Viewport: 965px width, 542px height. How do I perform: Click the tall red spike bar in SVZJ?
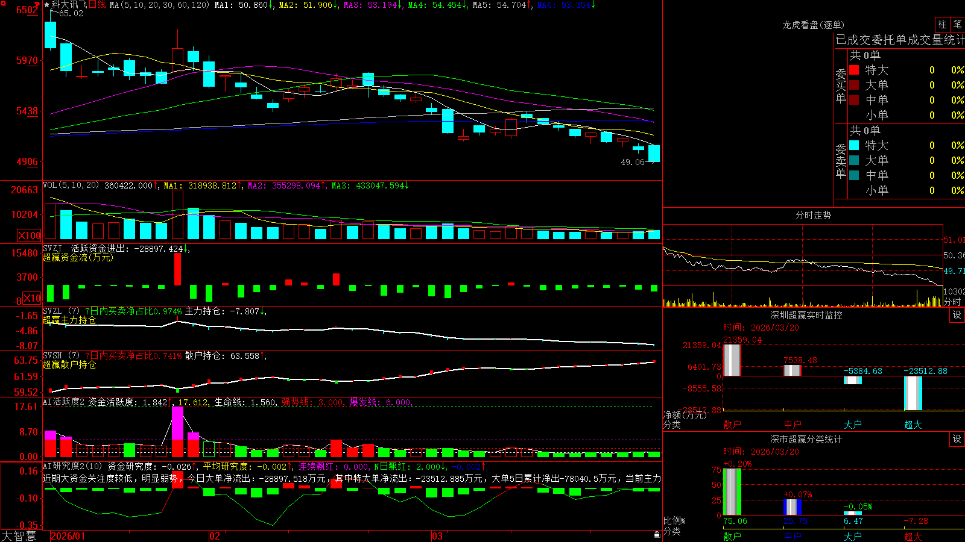tap(177, 269)
